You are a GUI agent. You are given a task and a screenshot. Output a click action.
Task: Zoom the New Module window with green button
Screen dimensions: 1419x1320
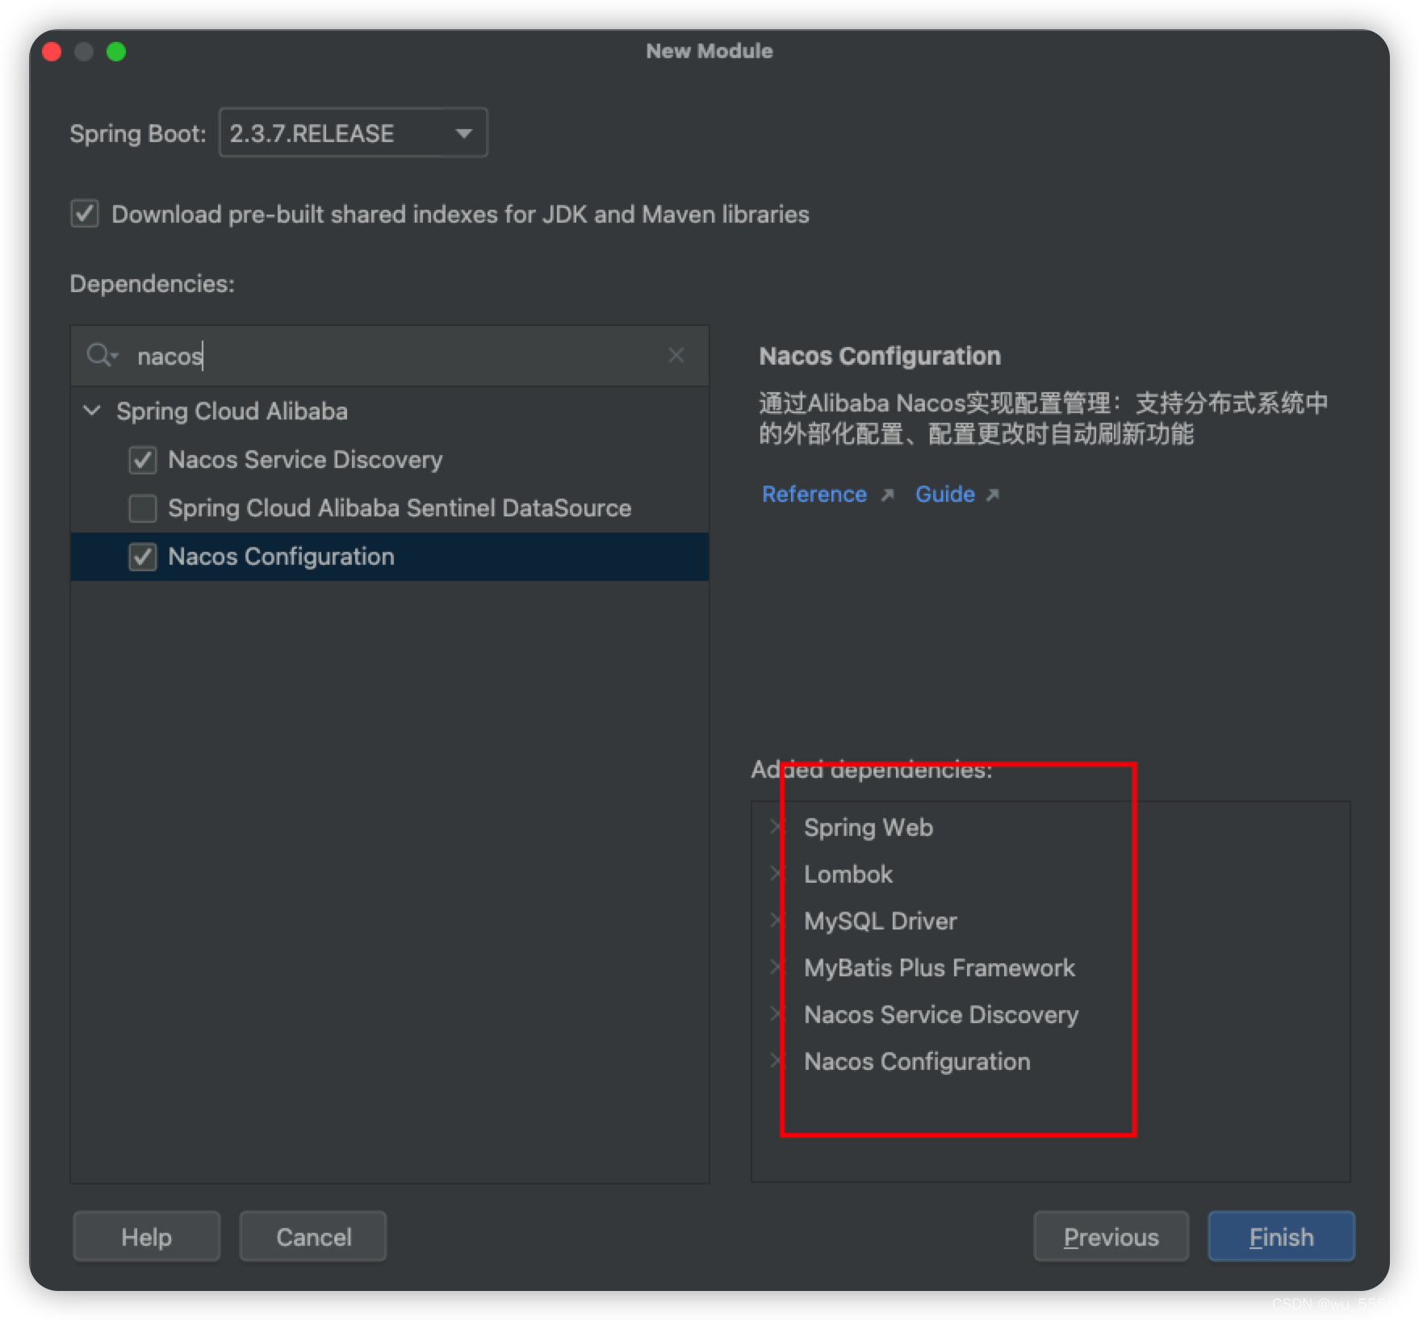point(116,52)
